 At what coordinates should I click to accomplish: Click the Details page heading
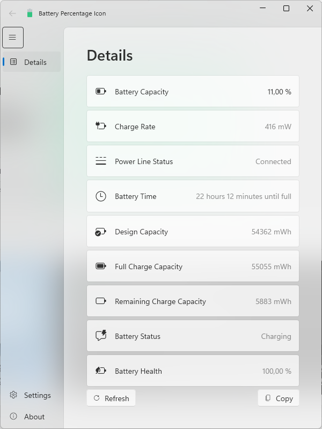(109, 55)
